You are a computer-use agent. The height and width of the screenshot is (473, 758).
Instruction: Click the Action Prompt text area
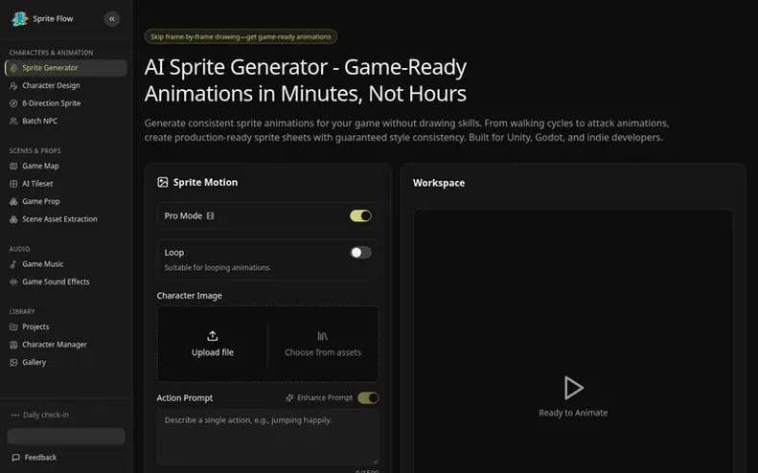pyautogui.click(x=267, y=438)
